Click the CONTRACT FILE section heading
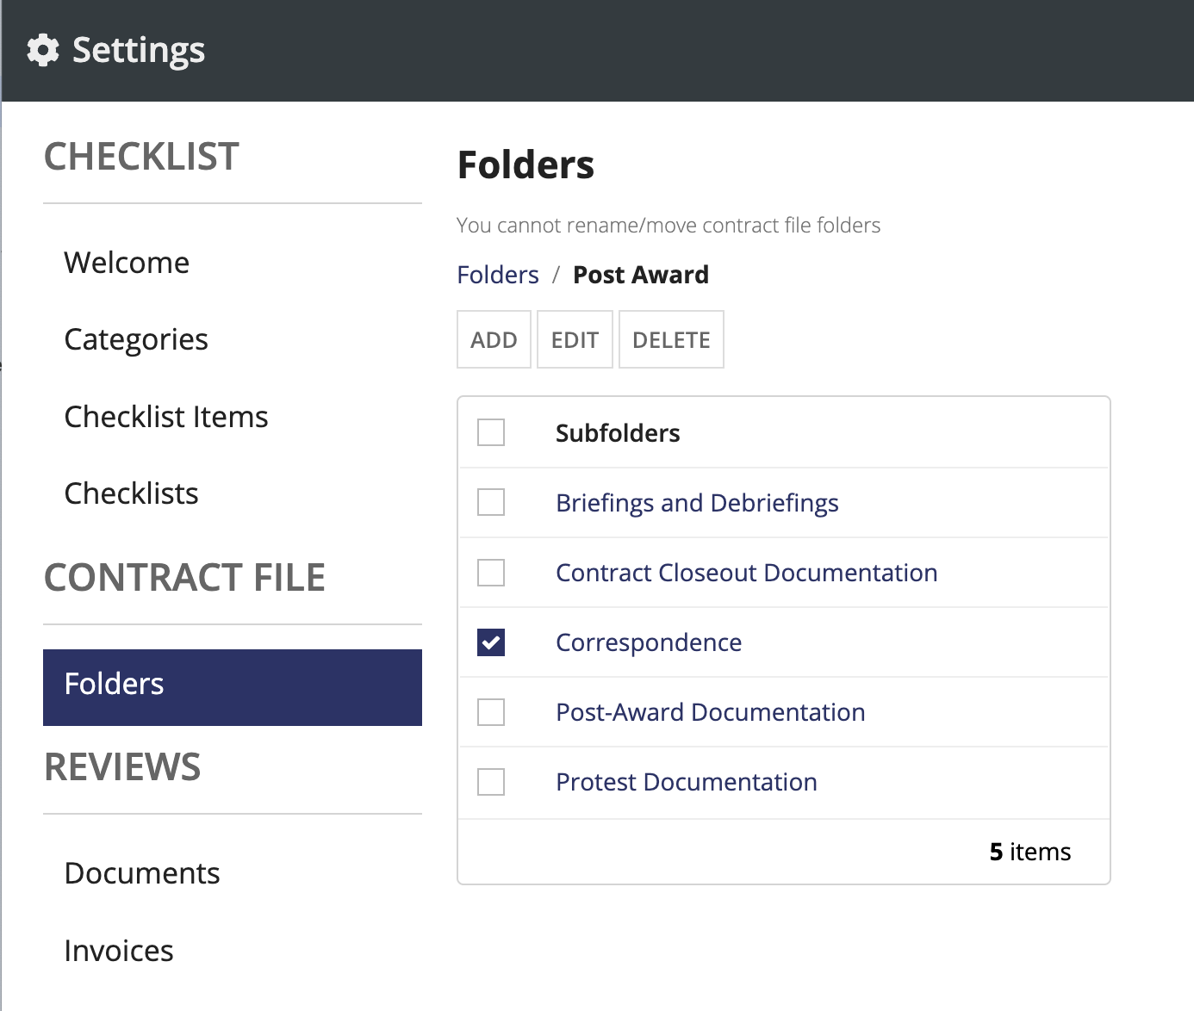This screenshot has width=1194, height=1011. coord(184,578)
